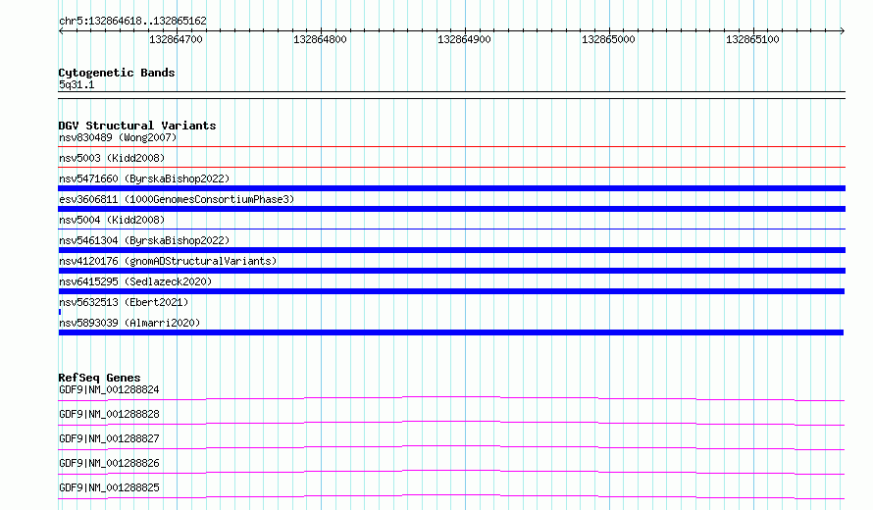Screen dimensions: 873x510
Task: Click ruler position label 132864700
Action: pyautogui.click(x=176, y=39)
